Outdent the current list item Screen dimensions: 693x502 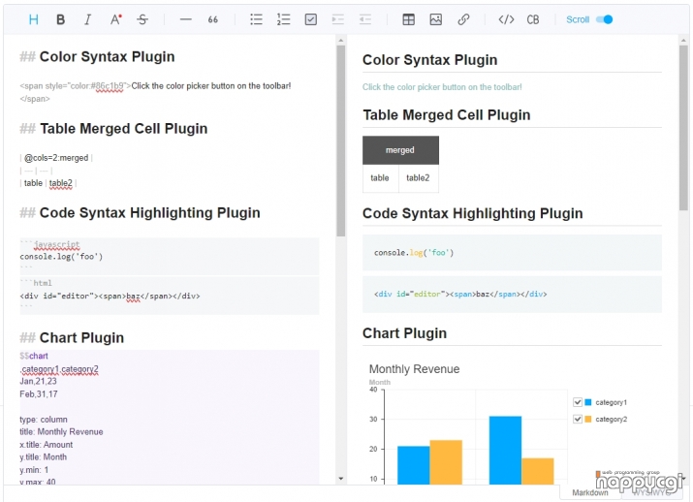[365, 19]
